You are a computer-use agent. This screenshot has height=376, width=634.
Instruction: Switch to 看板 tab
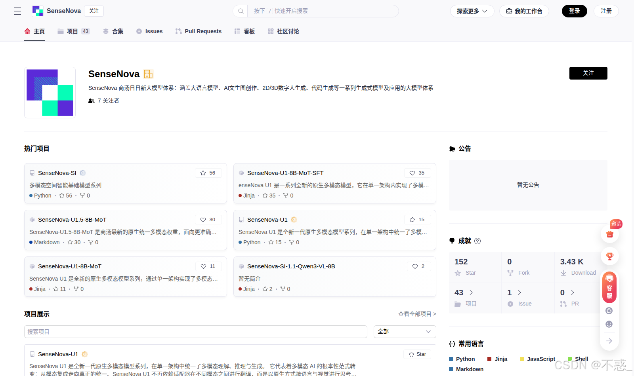coord(244,31)
